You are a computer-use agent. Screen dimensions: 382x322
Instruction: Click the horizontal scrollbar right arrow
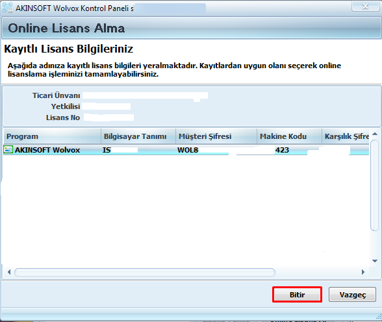point(363,272)
